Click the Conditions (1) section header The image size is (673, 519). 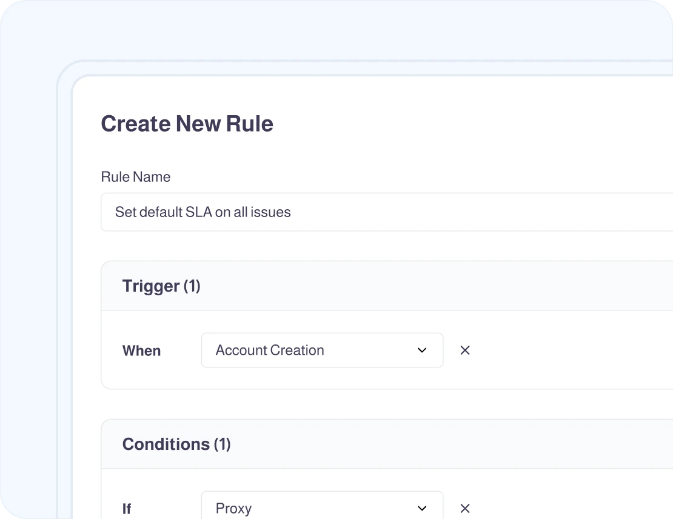point(387,444)
